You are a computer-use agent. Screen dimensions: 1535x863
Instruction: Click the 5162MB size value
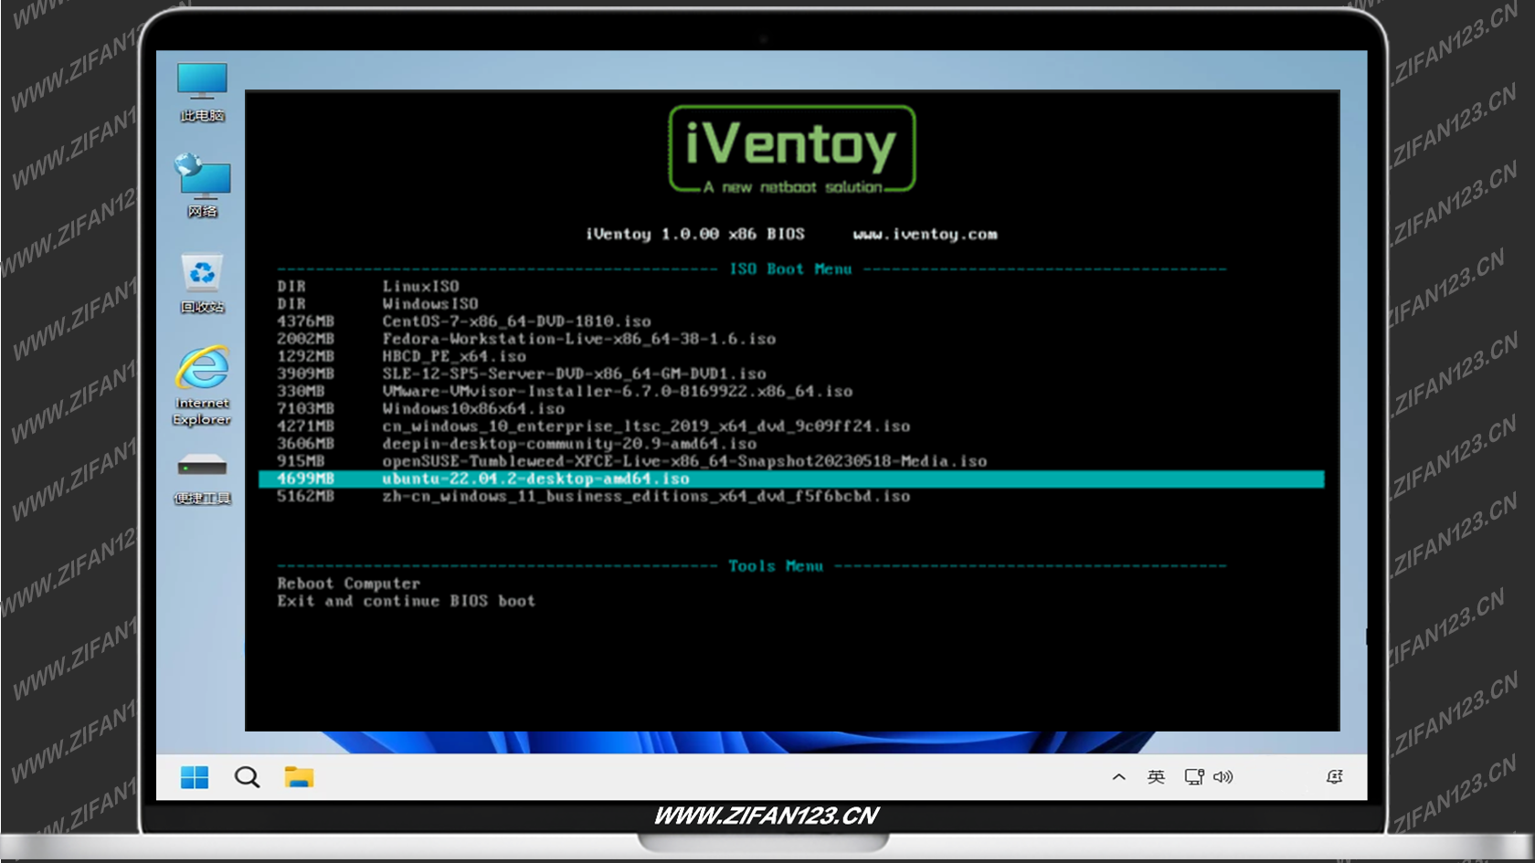click(x=305, y=497)
